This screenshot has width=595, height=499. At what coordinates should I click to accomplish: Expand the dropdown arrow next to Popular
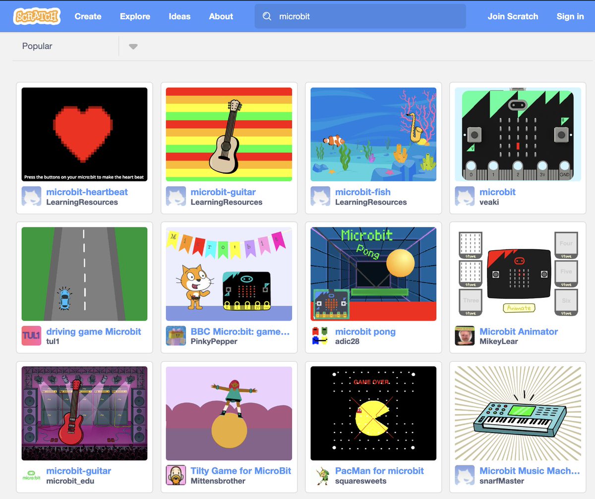[133, 47]
